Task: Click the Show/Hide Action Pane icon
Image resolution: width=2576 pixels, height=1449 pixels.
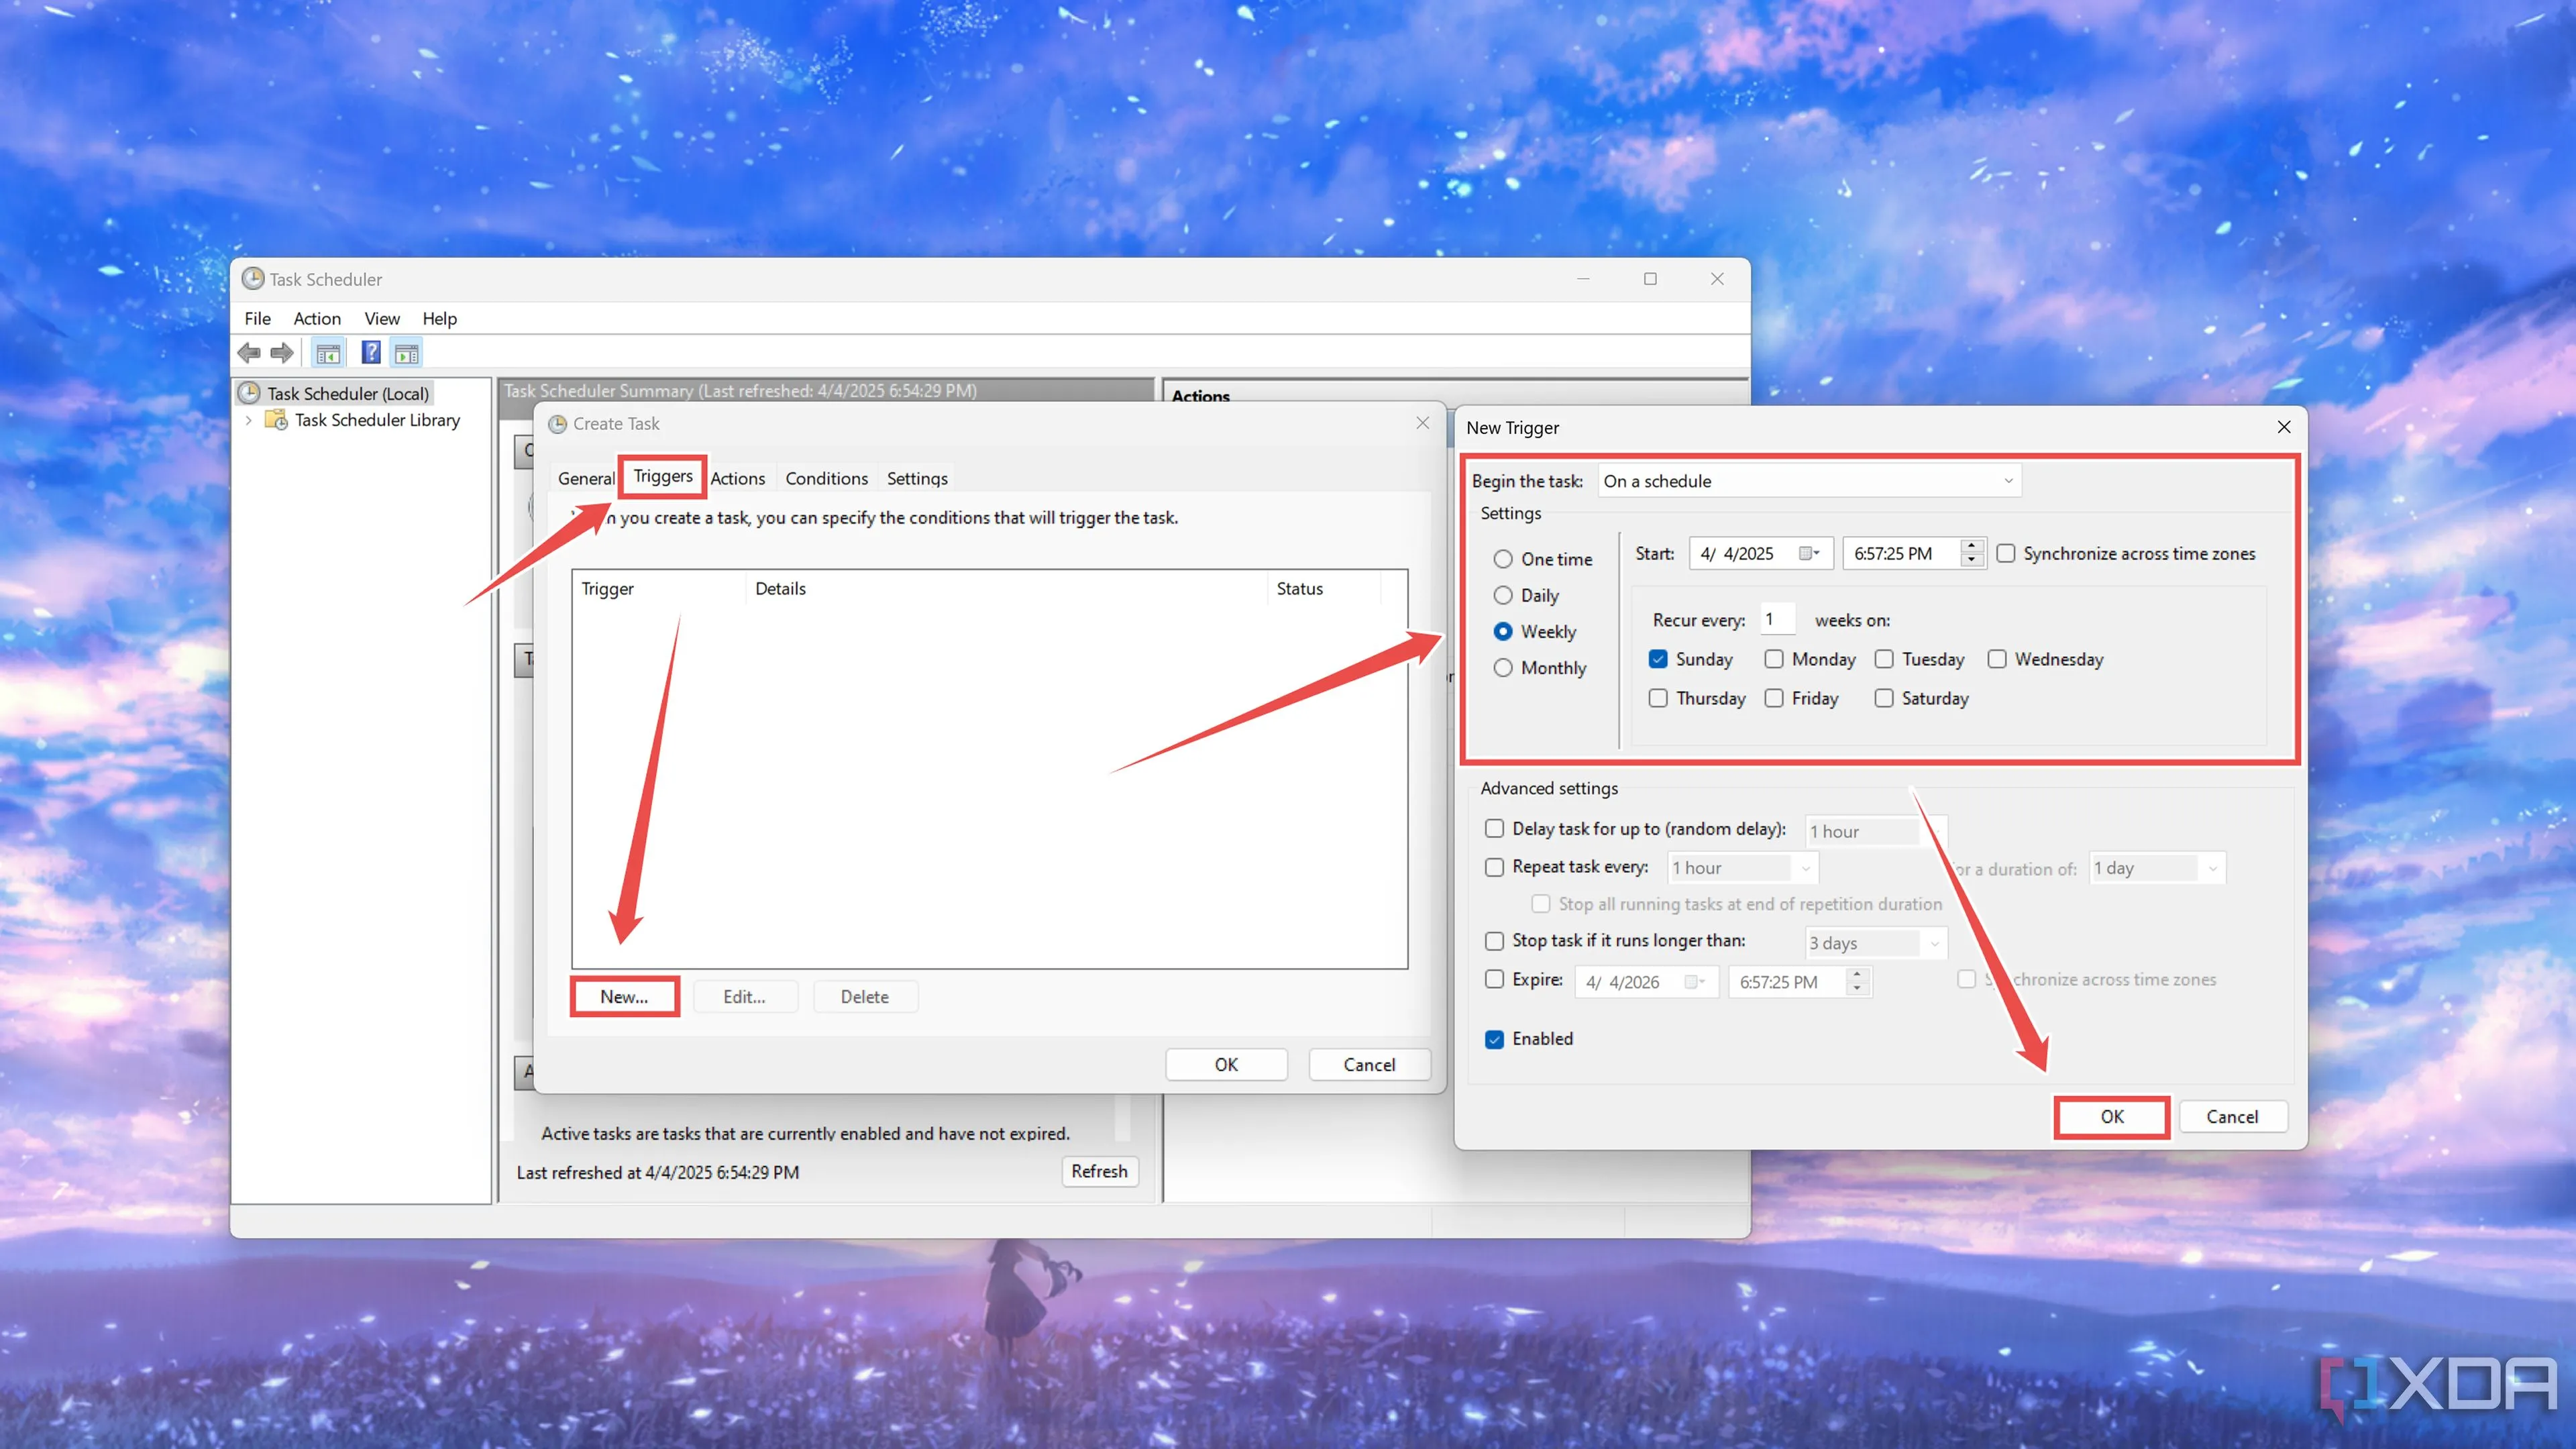Action: 406,353
